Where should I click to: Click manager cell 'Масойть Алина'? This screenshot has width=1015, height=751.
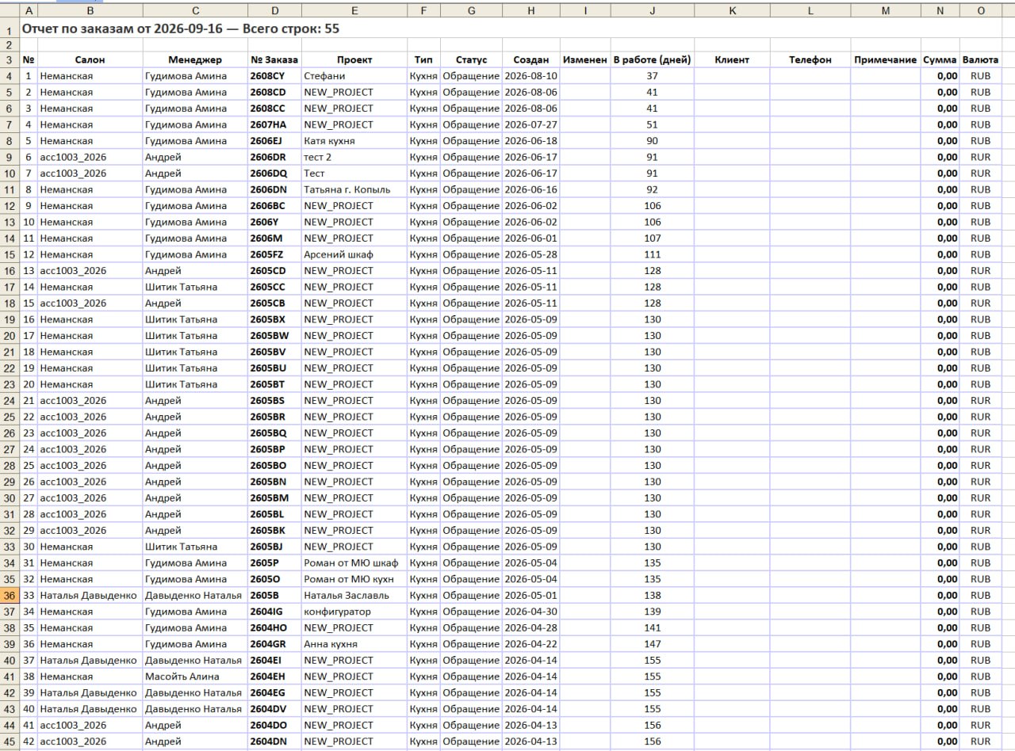(x=195, y=677)
